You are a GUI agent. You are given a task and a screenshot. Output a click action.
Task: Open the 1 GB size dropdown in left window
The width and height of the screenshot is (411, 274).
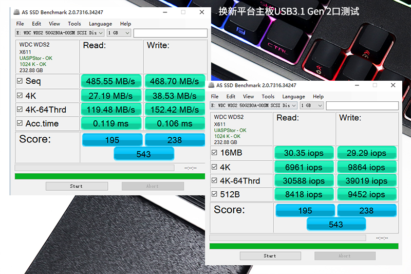pyautogui.click(x=119, y=33)
